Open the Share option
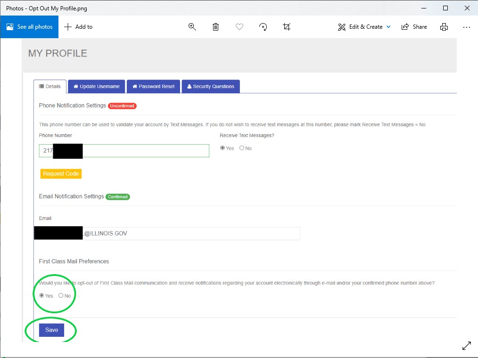The width and height of the screenshot is (478, 358). coord(414,27)
